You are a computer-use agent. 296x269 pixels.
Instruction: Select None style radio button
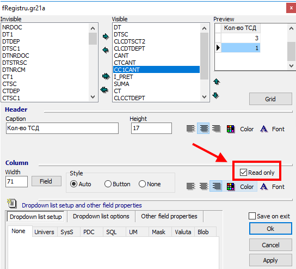[x=142, y=184]
